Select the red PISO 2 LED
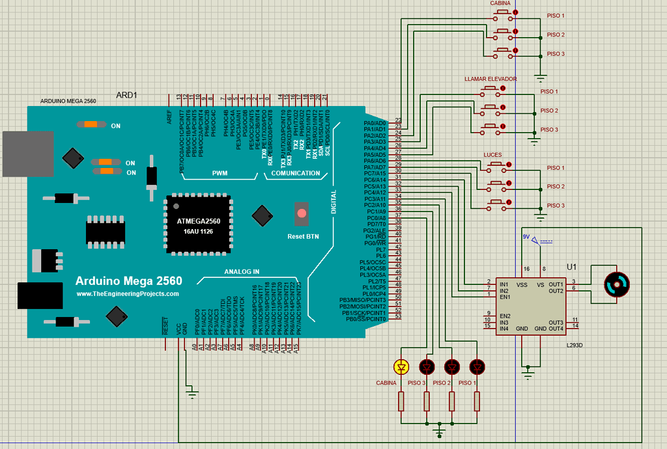This screenshot has width=667, height=449. pyautogui.click(x=451, y=367)
